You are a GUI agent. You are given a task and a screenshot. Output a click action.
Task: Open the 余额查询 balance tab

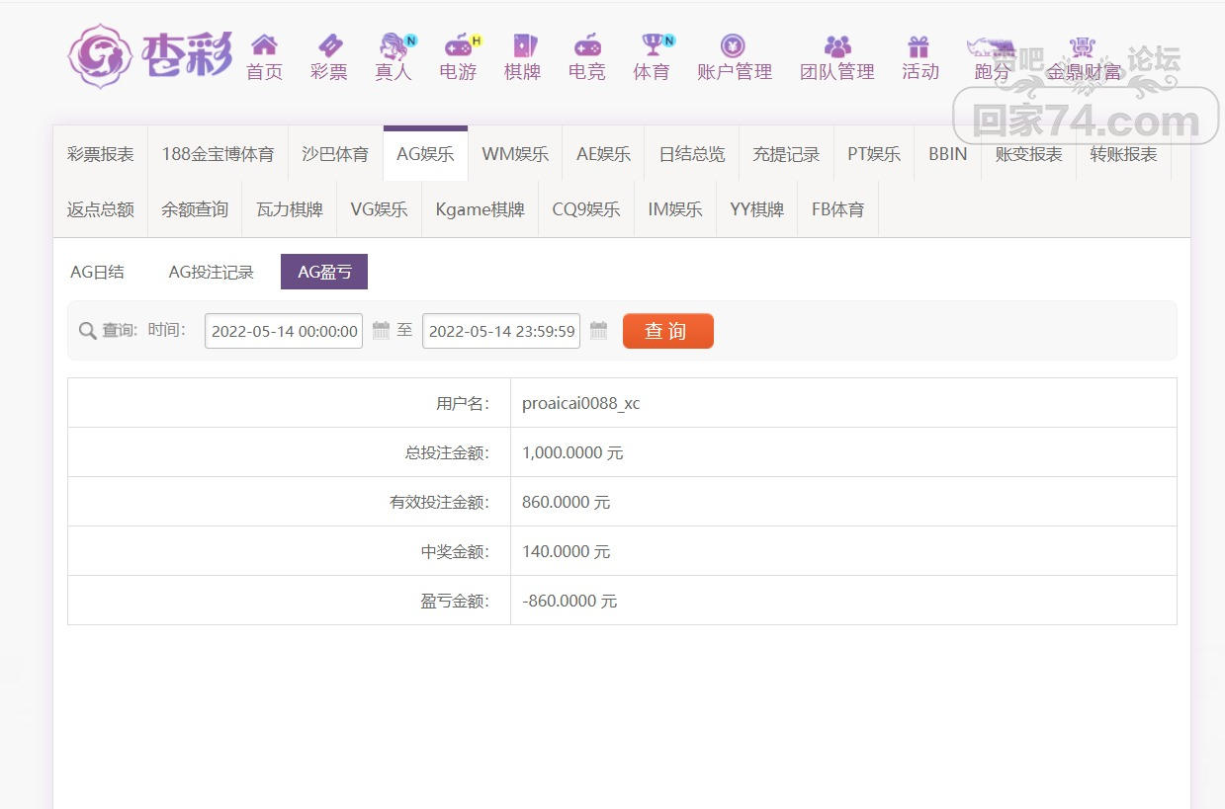pyautogui.click(x=195, y=209)
